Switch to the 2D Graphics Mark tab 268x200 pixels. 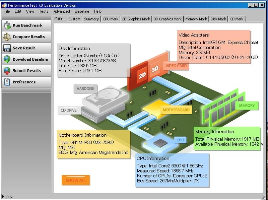click(x=136, y=19)
